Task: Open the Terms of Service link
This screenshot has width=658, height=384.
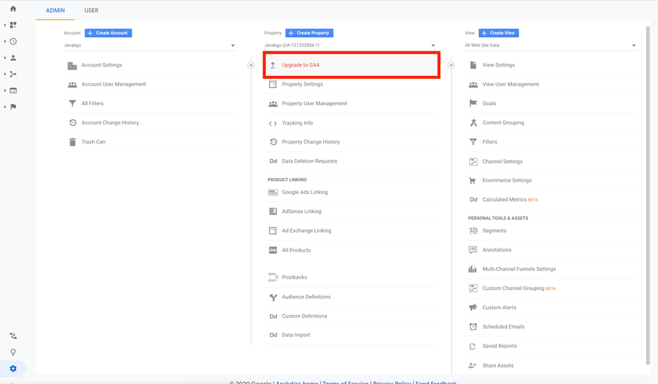Action: (345, 382)
